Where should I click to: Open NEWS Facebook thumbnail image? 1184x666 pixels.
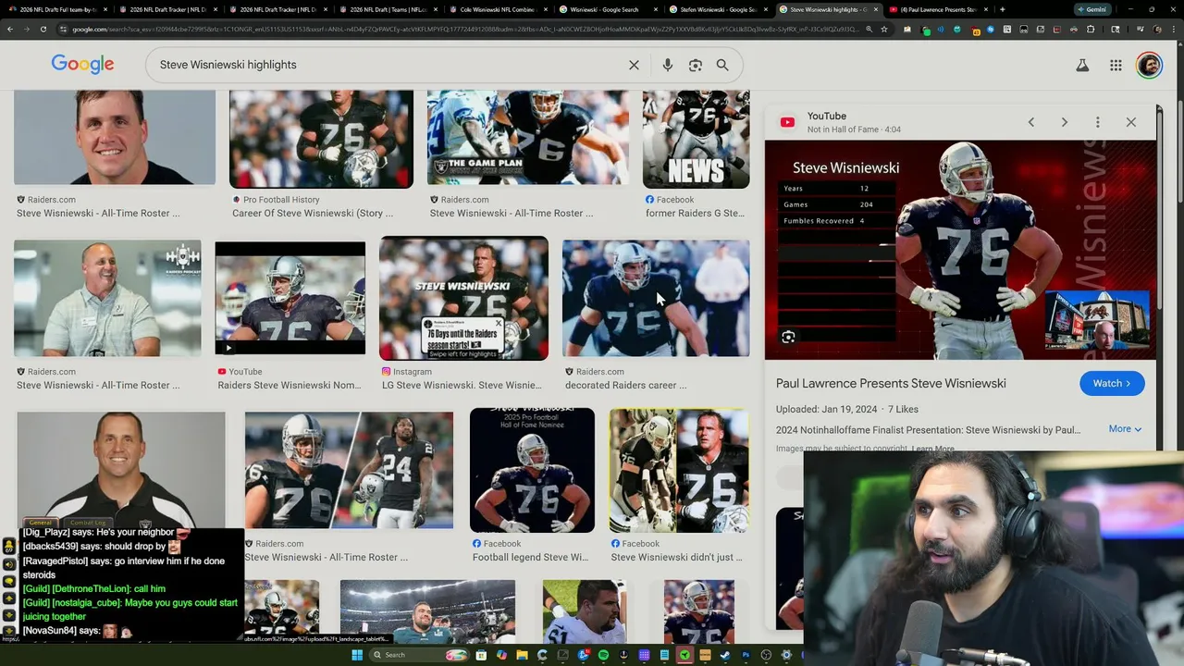click(x=696, y=139)
